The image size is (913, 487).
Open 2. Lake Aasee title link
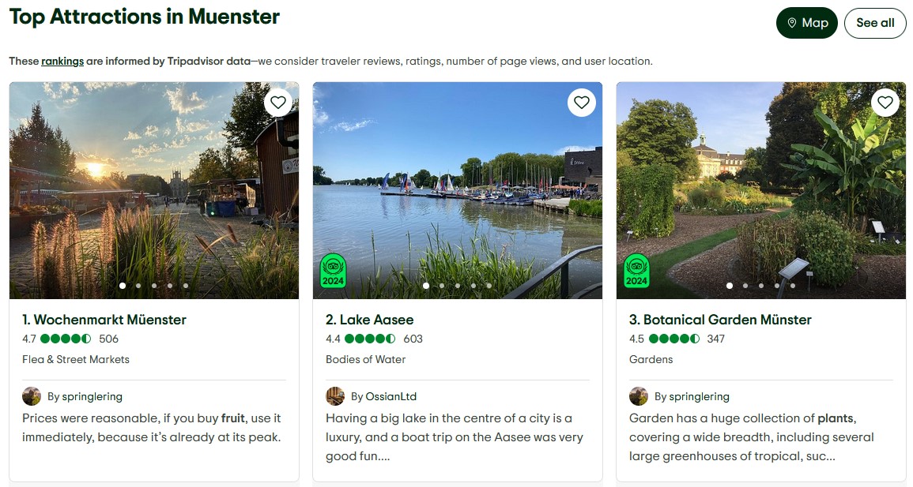point(370,320)
